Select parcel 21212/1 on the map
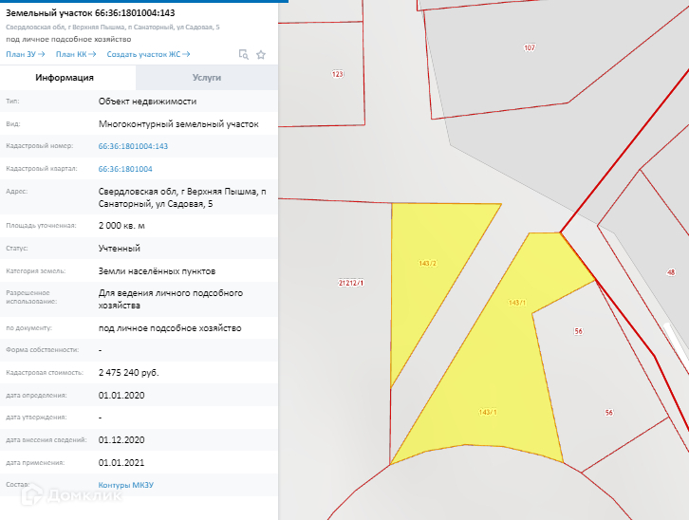Image resolution: width=689 pixels, height=520 pixels. click(x=351, y=283)
